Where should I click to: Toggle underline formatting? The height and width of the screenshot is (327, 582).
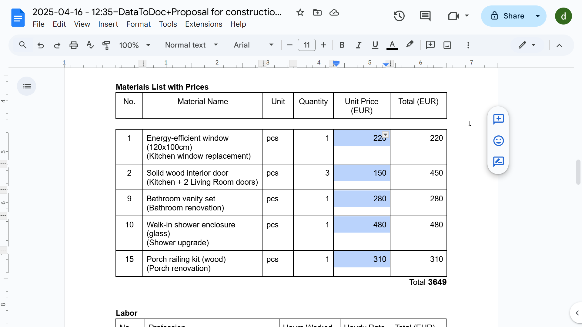click(375, 45)
